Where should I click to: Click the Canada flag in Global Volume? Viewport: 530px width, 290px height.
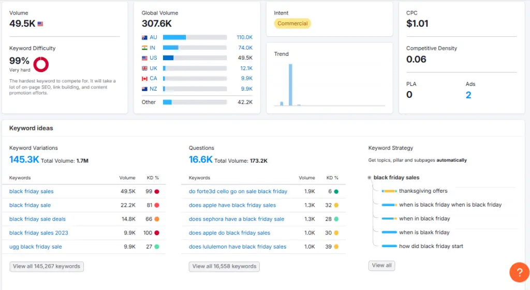(x=145, y=79)
